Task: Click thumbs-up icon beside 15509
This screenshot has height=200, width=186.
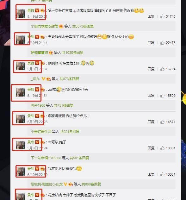Action: tap(162, 96)
